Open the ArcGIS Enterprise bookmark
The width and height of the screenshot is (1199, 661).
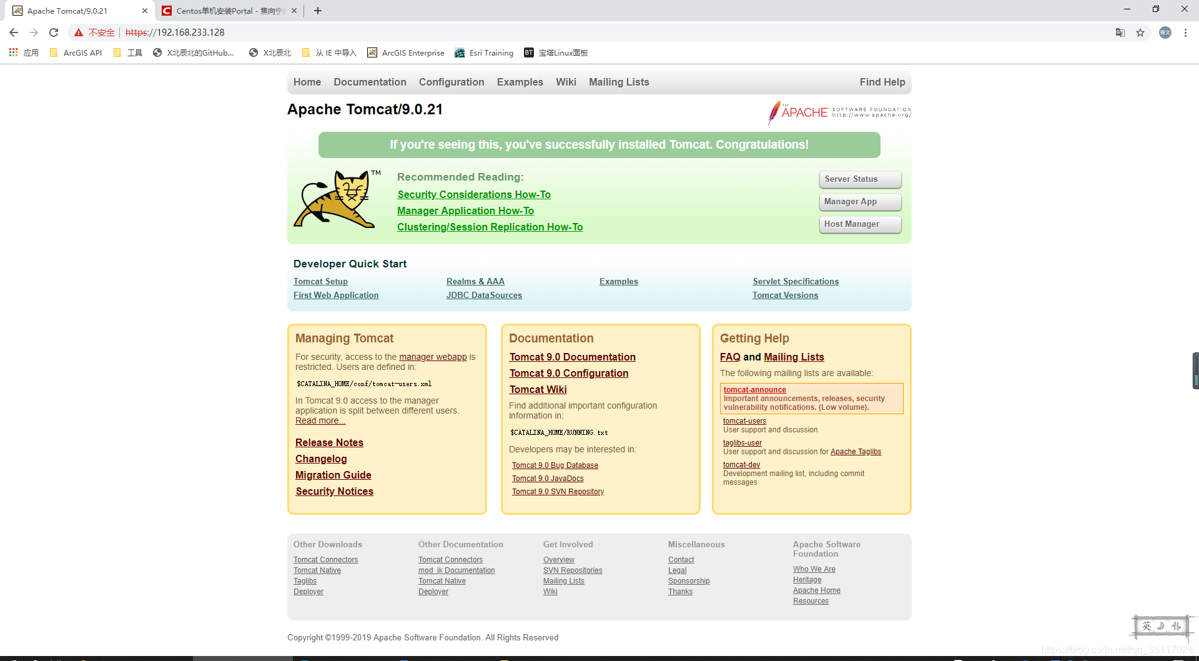tap(406, 53)
